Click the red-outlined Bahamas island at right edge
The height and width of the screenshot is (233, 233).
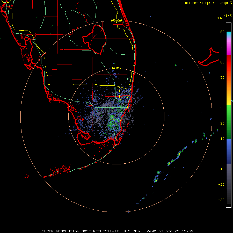coord(209,57)
